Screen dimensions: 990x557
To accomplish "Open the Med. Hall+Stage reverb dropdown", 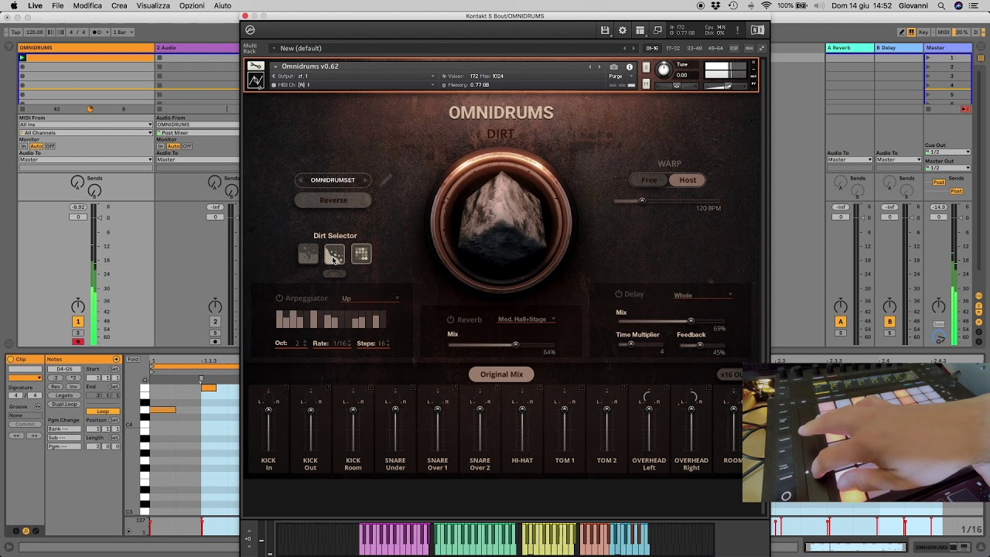I will pyautogui.click(x=526, y=319).
